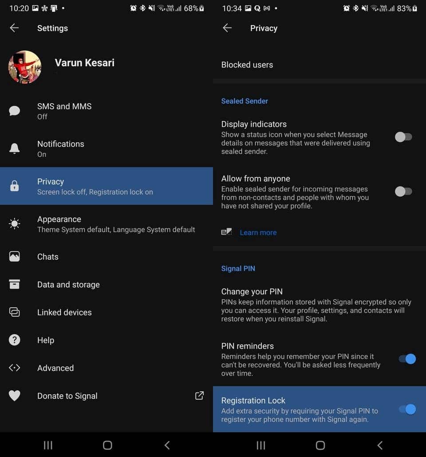Enable the Display indicators switch
The width and height of the screenshot is (426, 457).
pos(404,137)
